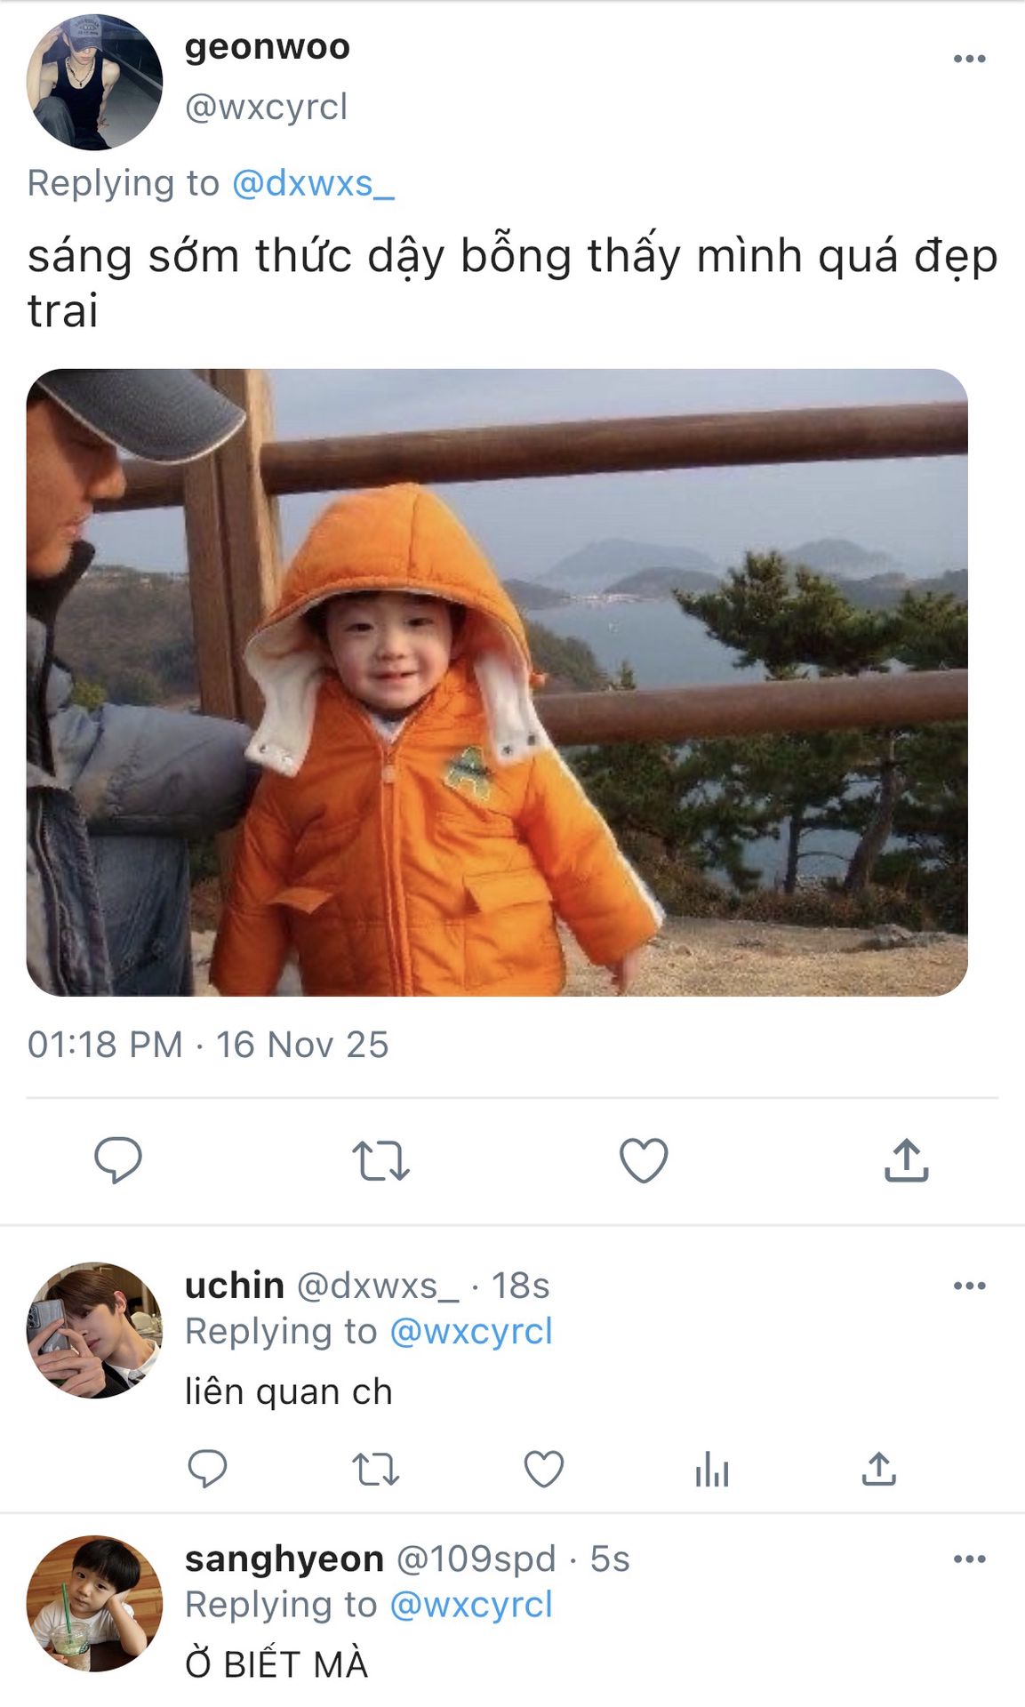Open more options for geonwoo's tweet
The width and height of the screenshot is (1025, 1707).
[969, 59]
